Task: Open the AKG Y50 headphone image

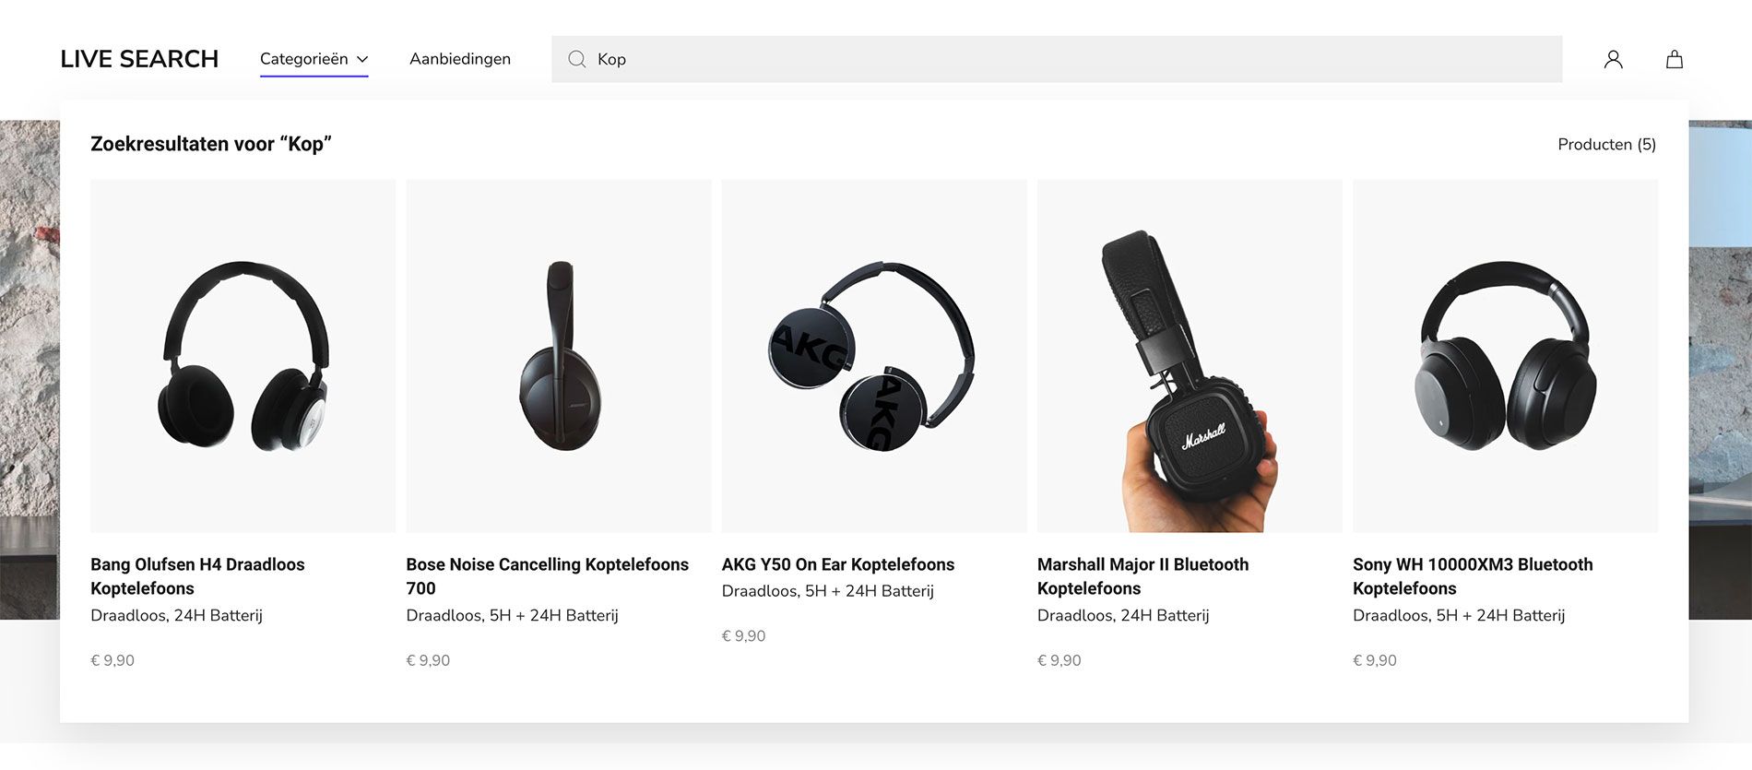Action: (874, 356)
